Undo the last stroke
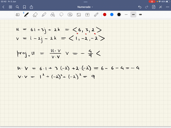 (x=140, y=7)
